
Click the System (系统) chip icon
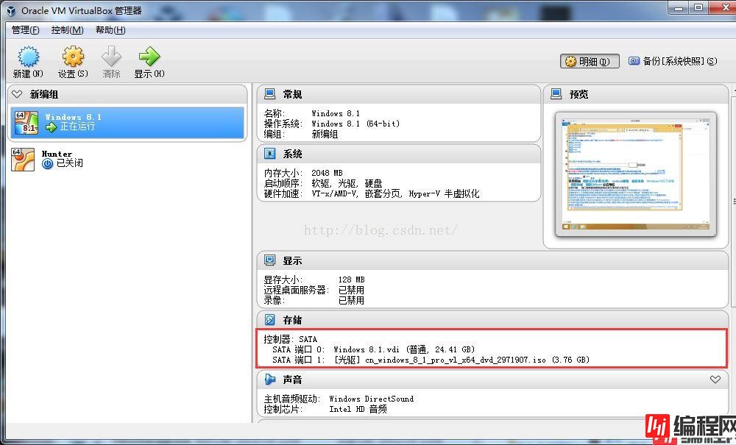[270, 154]
